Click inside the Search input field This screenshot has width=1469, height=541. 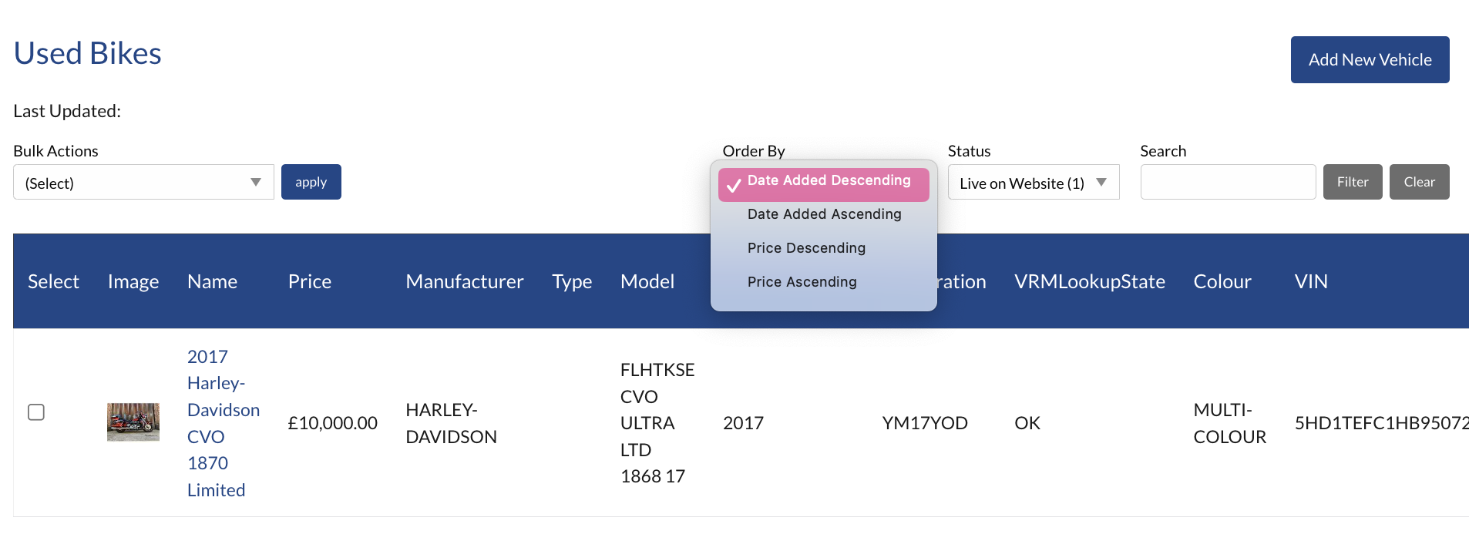coord(1228,182)
